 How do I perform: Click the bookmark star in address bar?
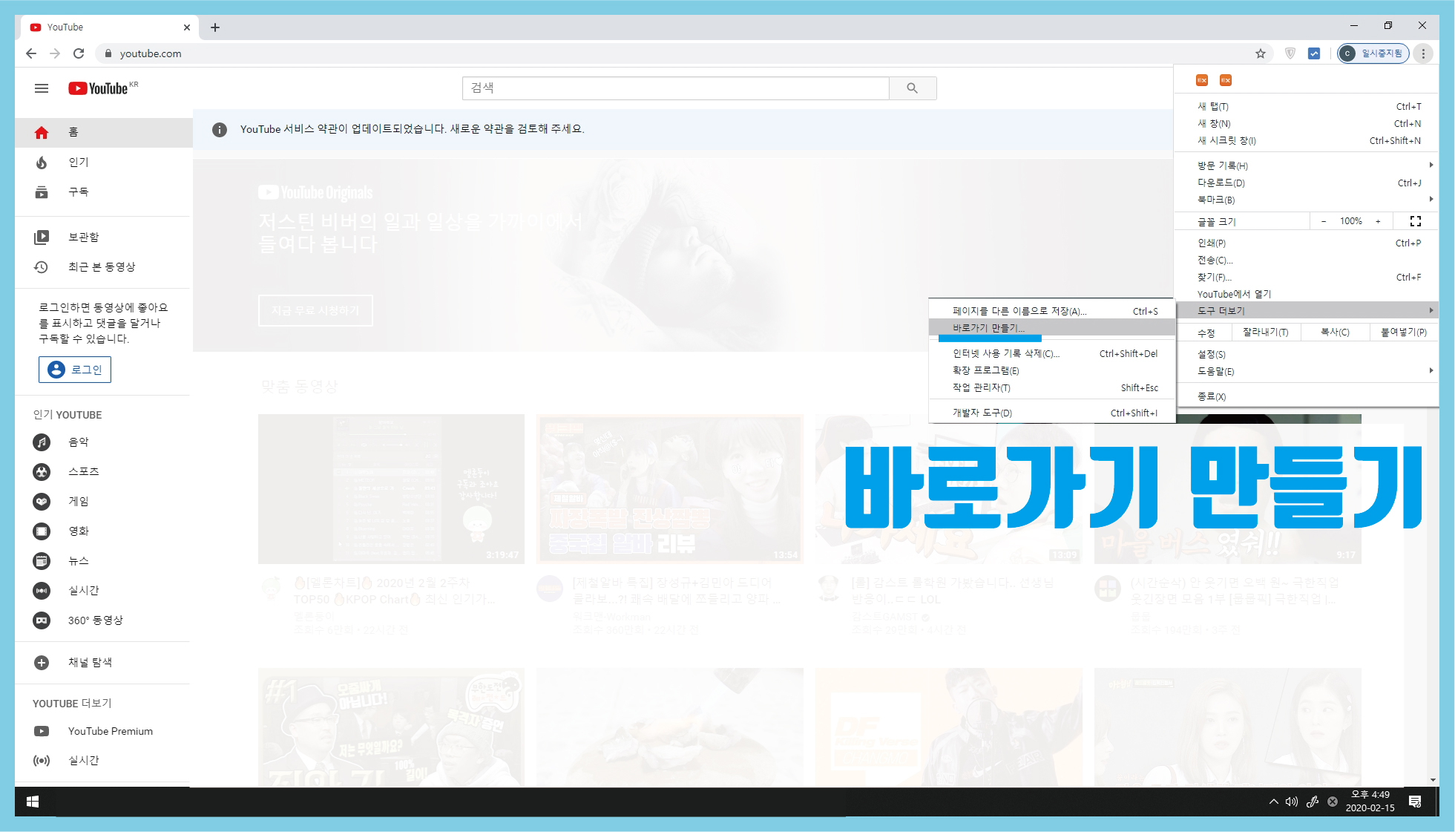(x=1260, y=53)
